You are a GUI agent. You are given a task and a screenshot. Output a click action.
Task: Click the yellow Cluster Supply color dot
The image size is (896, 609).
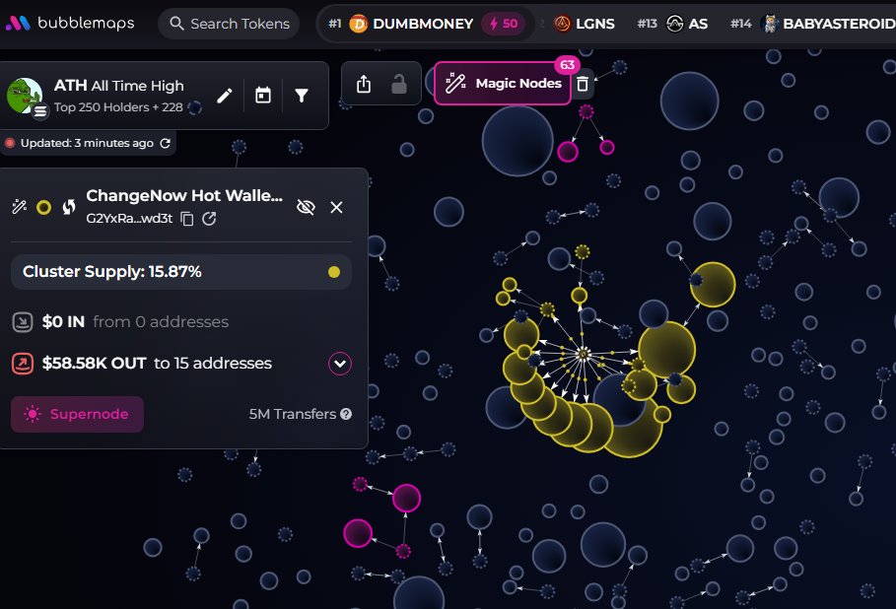[x=334, y=272]
